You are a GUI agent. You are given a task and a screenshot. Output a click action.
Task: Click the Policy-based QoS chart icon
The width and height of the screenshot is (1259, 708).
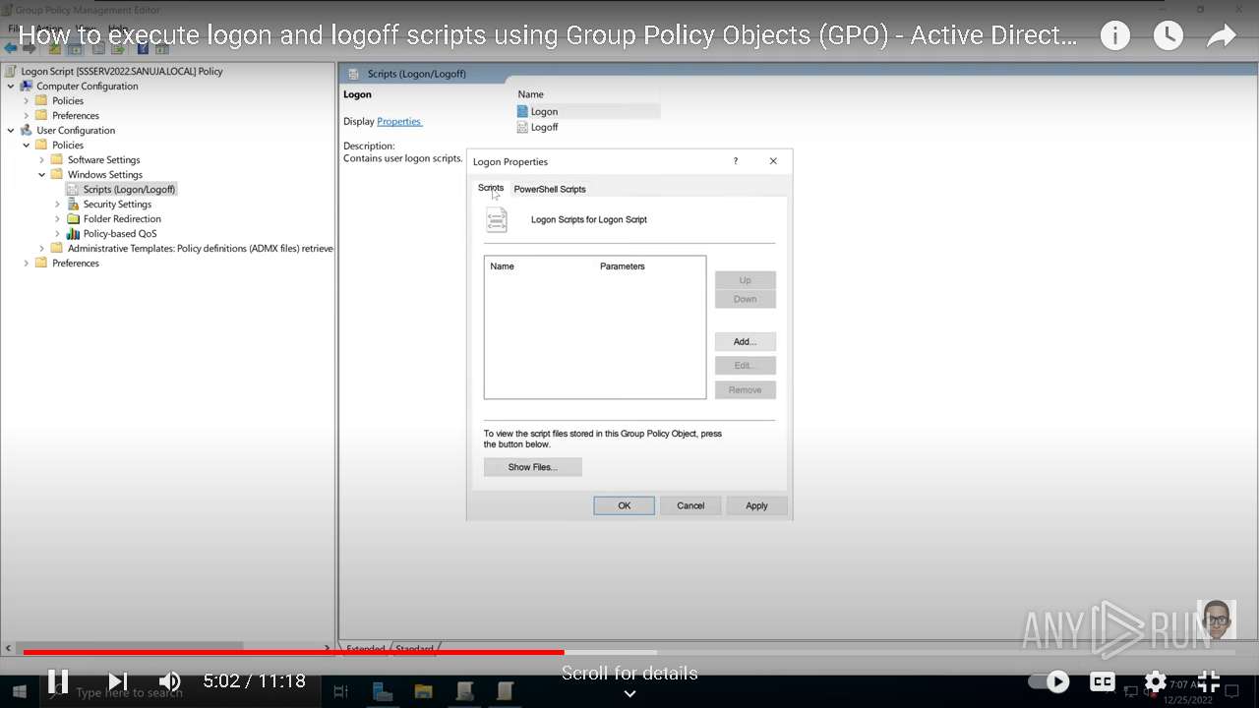[73, 233]
